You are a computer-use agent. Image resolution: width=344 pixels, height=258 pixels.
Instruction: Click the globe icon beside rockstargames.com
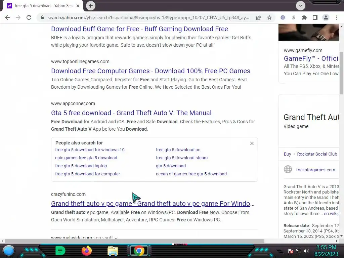click(288, 170)
